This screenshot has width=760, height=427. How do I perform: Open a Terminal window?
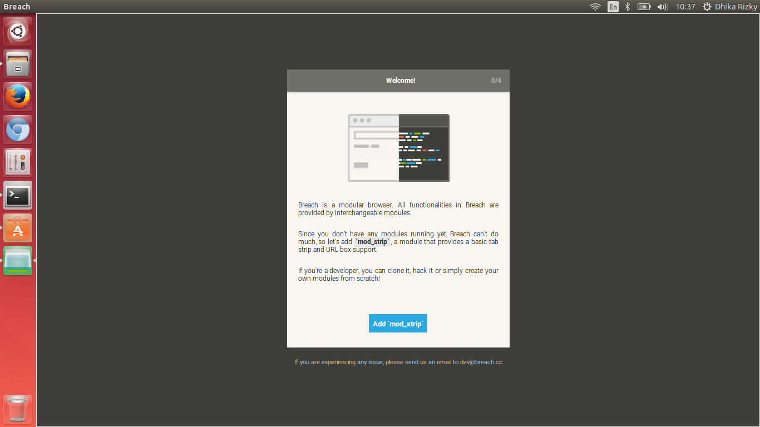tap(17, 195)
